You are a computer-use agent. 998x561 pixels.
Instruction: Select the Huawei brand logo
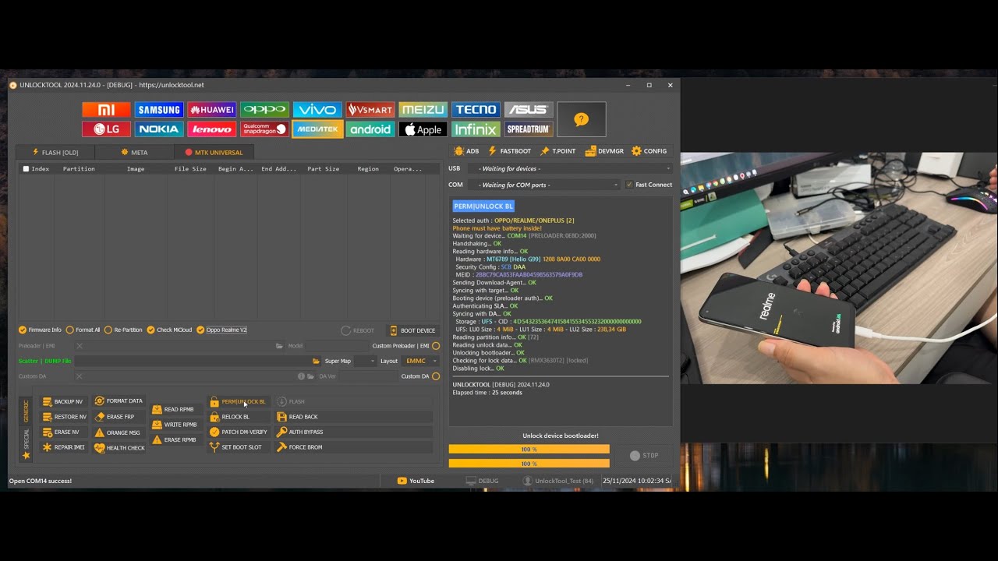point(212,110)
